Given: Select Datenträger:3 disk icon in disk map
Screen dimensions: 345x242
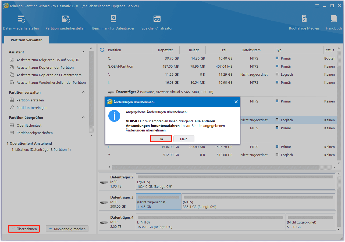Looking at the screenshot, I should coord(104,203).
